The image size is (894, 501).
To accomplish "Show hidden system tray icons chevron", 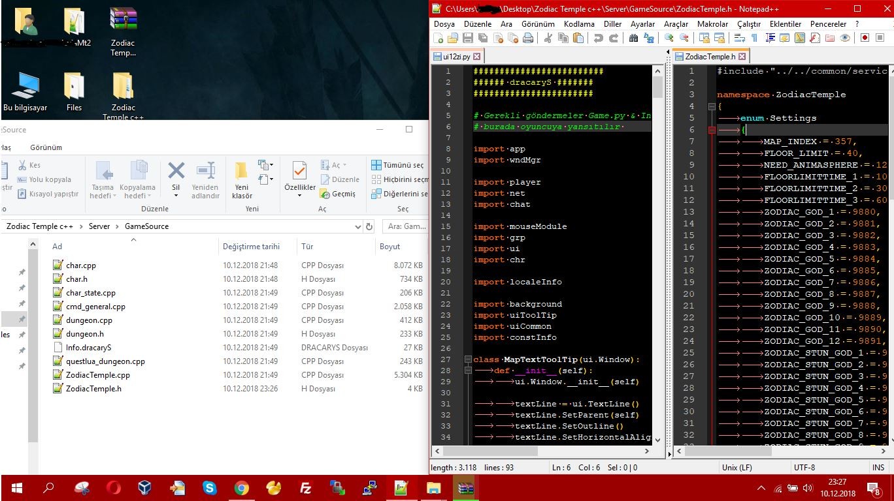I will pyautogui.click(x=761, y=488).
